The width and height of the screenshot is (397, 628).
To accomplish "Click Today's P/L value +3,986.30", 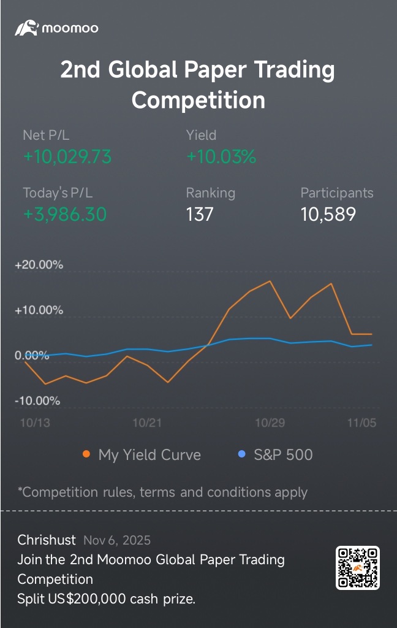I will click(65, 214).
